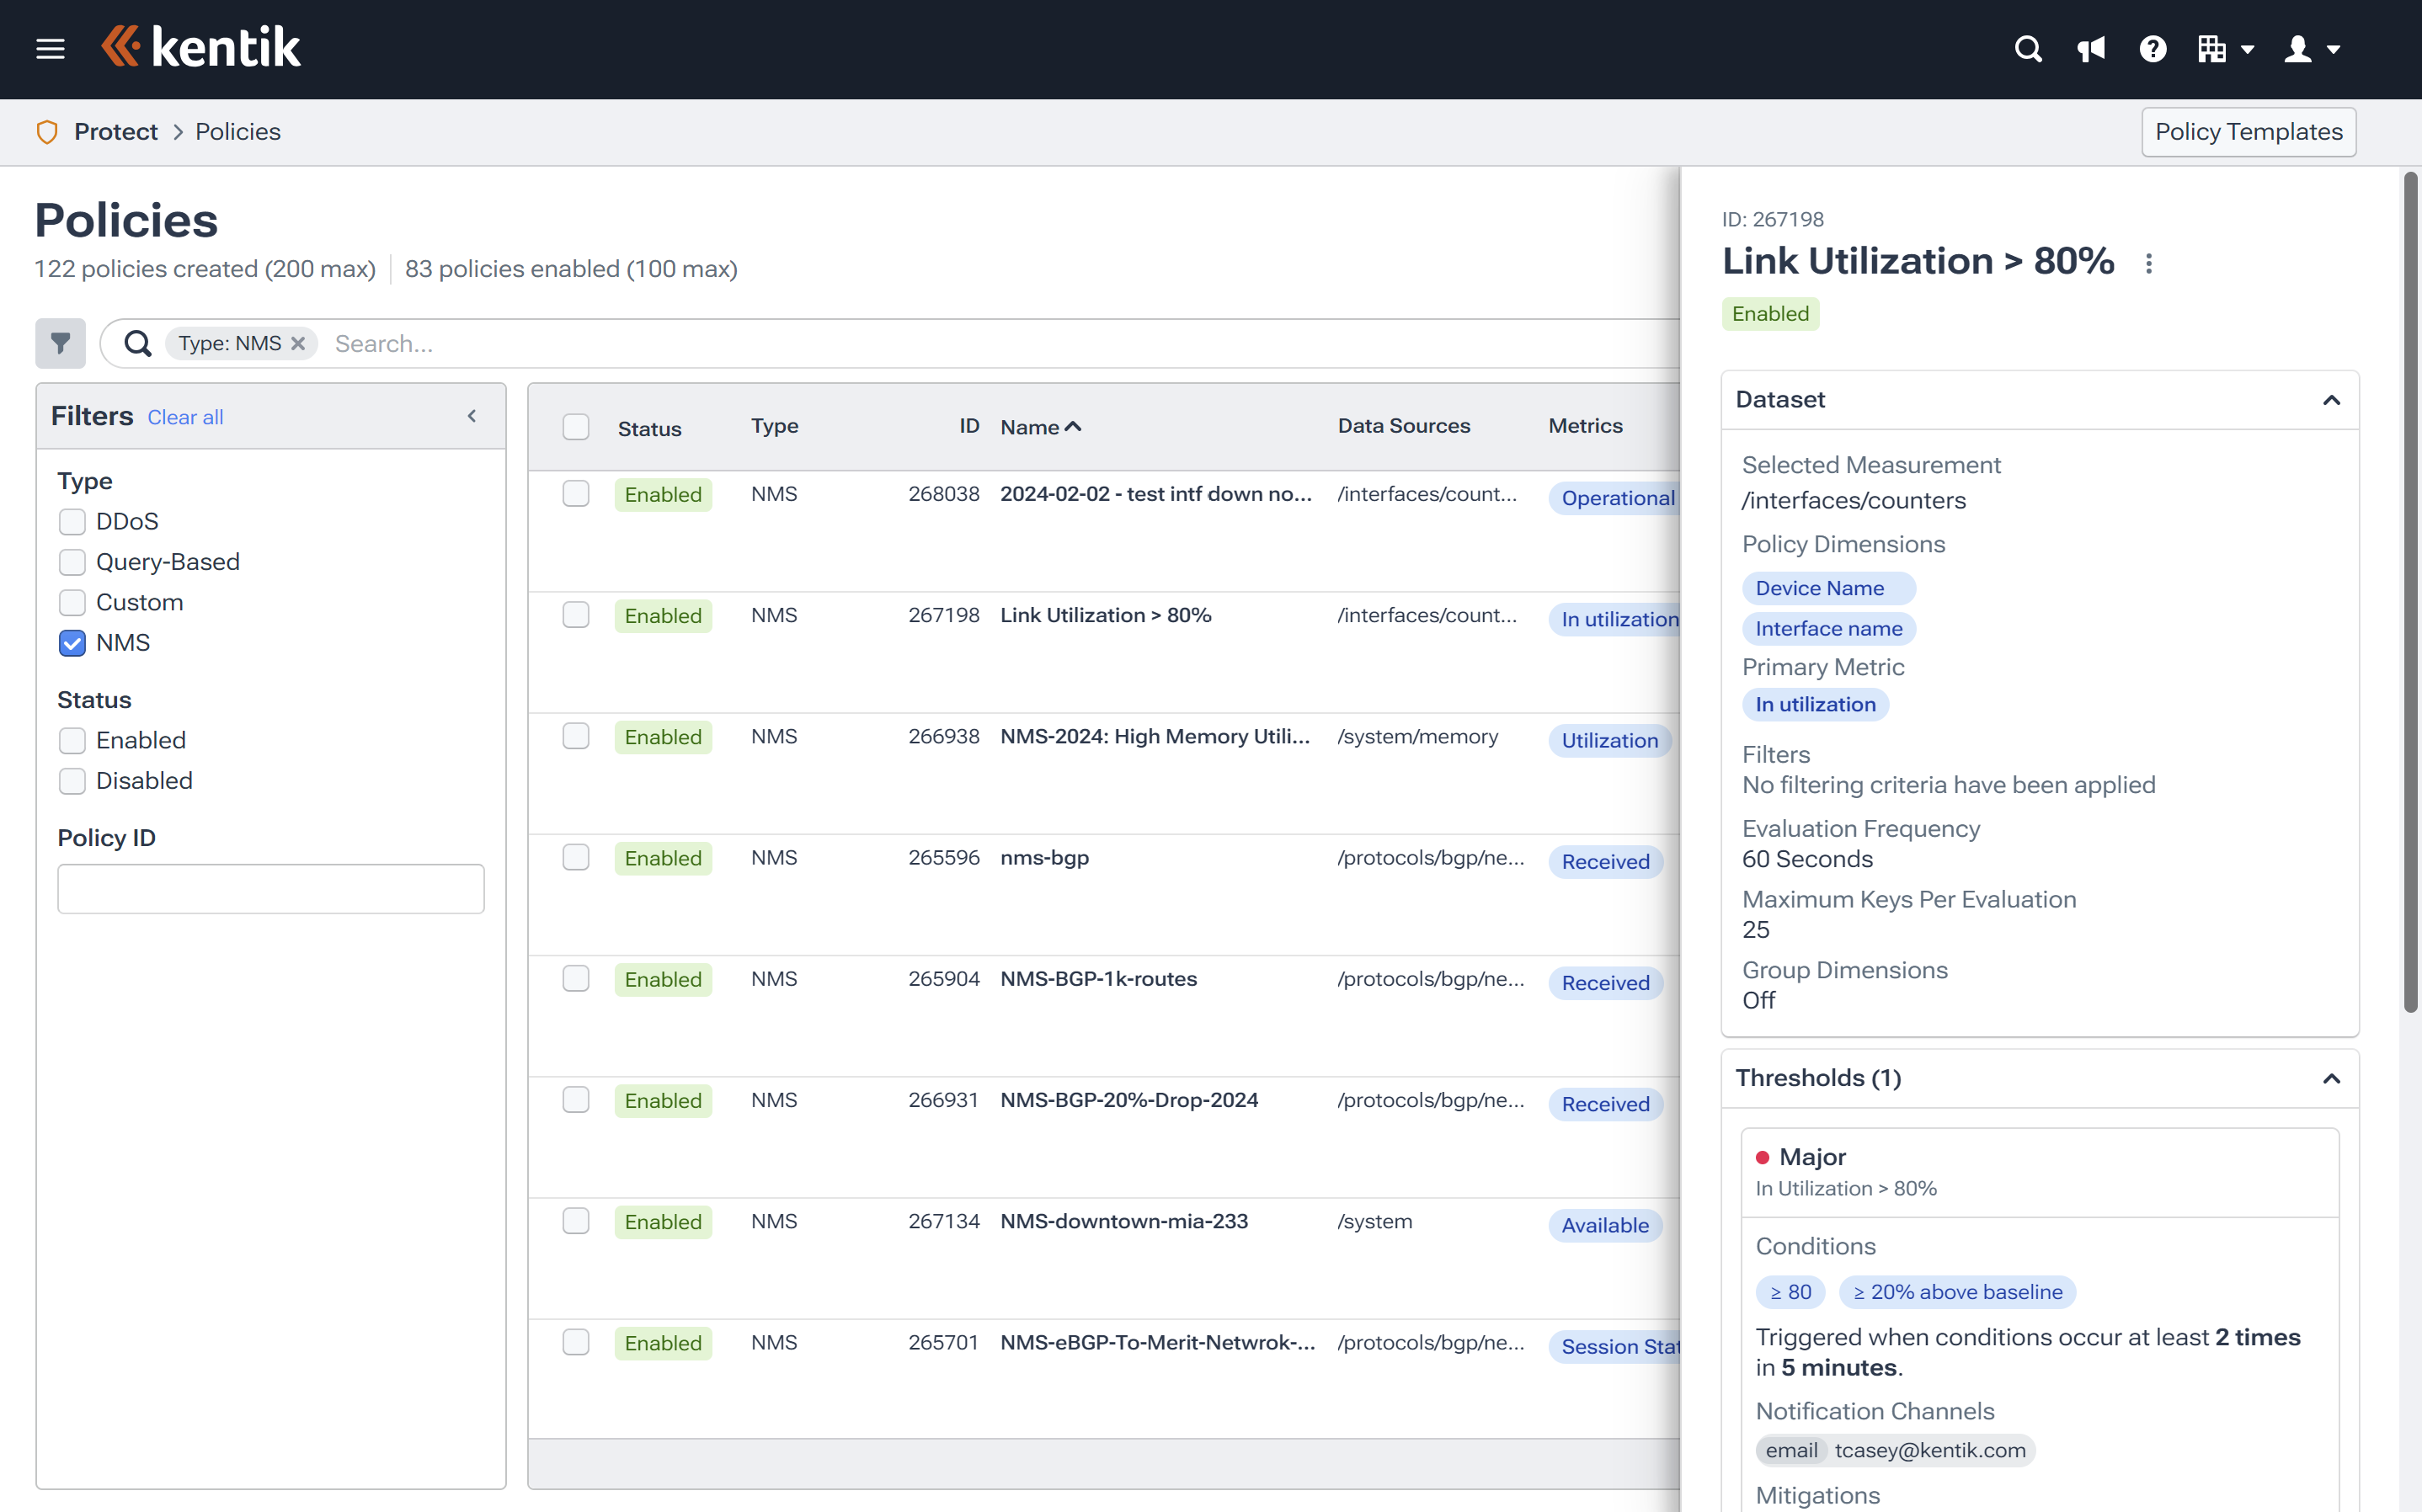2422x1512 pixels.
Task: Click the filter funnel icon in toolbar
Action: coord(59,343)
